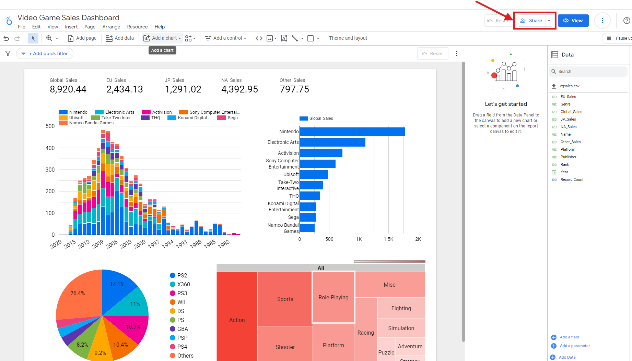Open more options beside the View button
Screen dimensions: 632x361
point(602,21)
